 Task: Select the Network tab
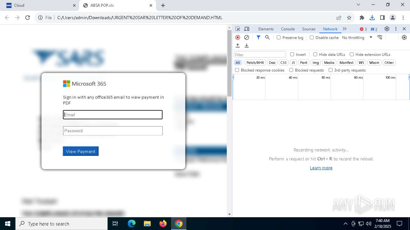click(330, 29)
